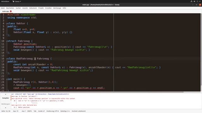
Task: Click the Aktivitäten button in top bar
Action: [x=5, y=1]
